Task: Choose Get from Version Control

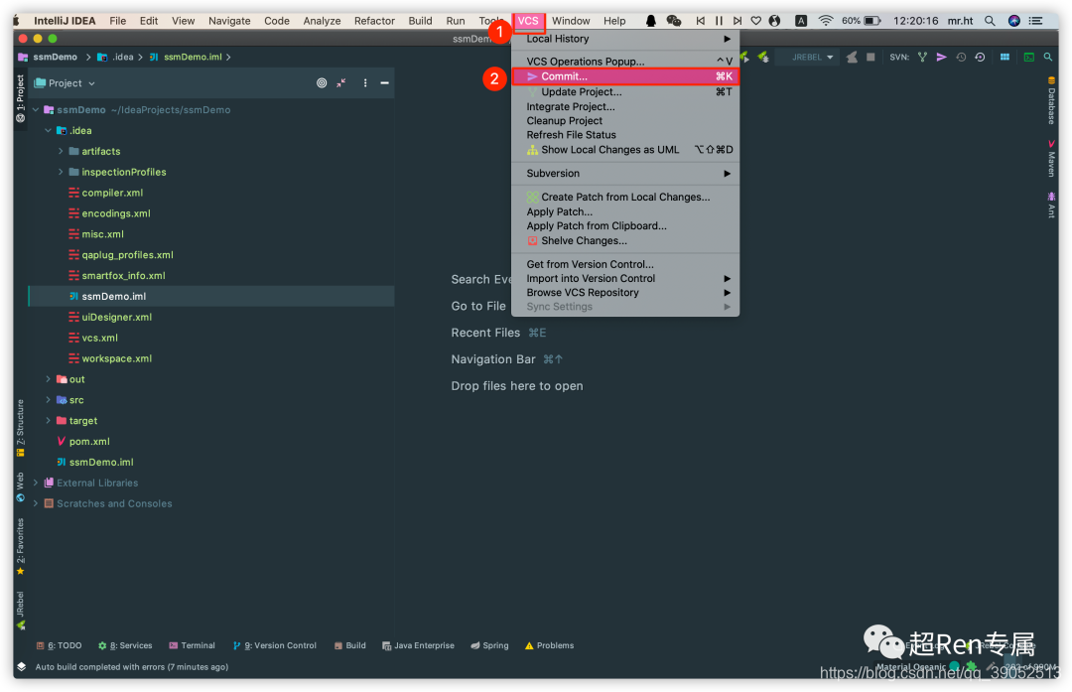Action: [625, 264]
